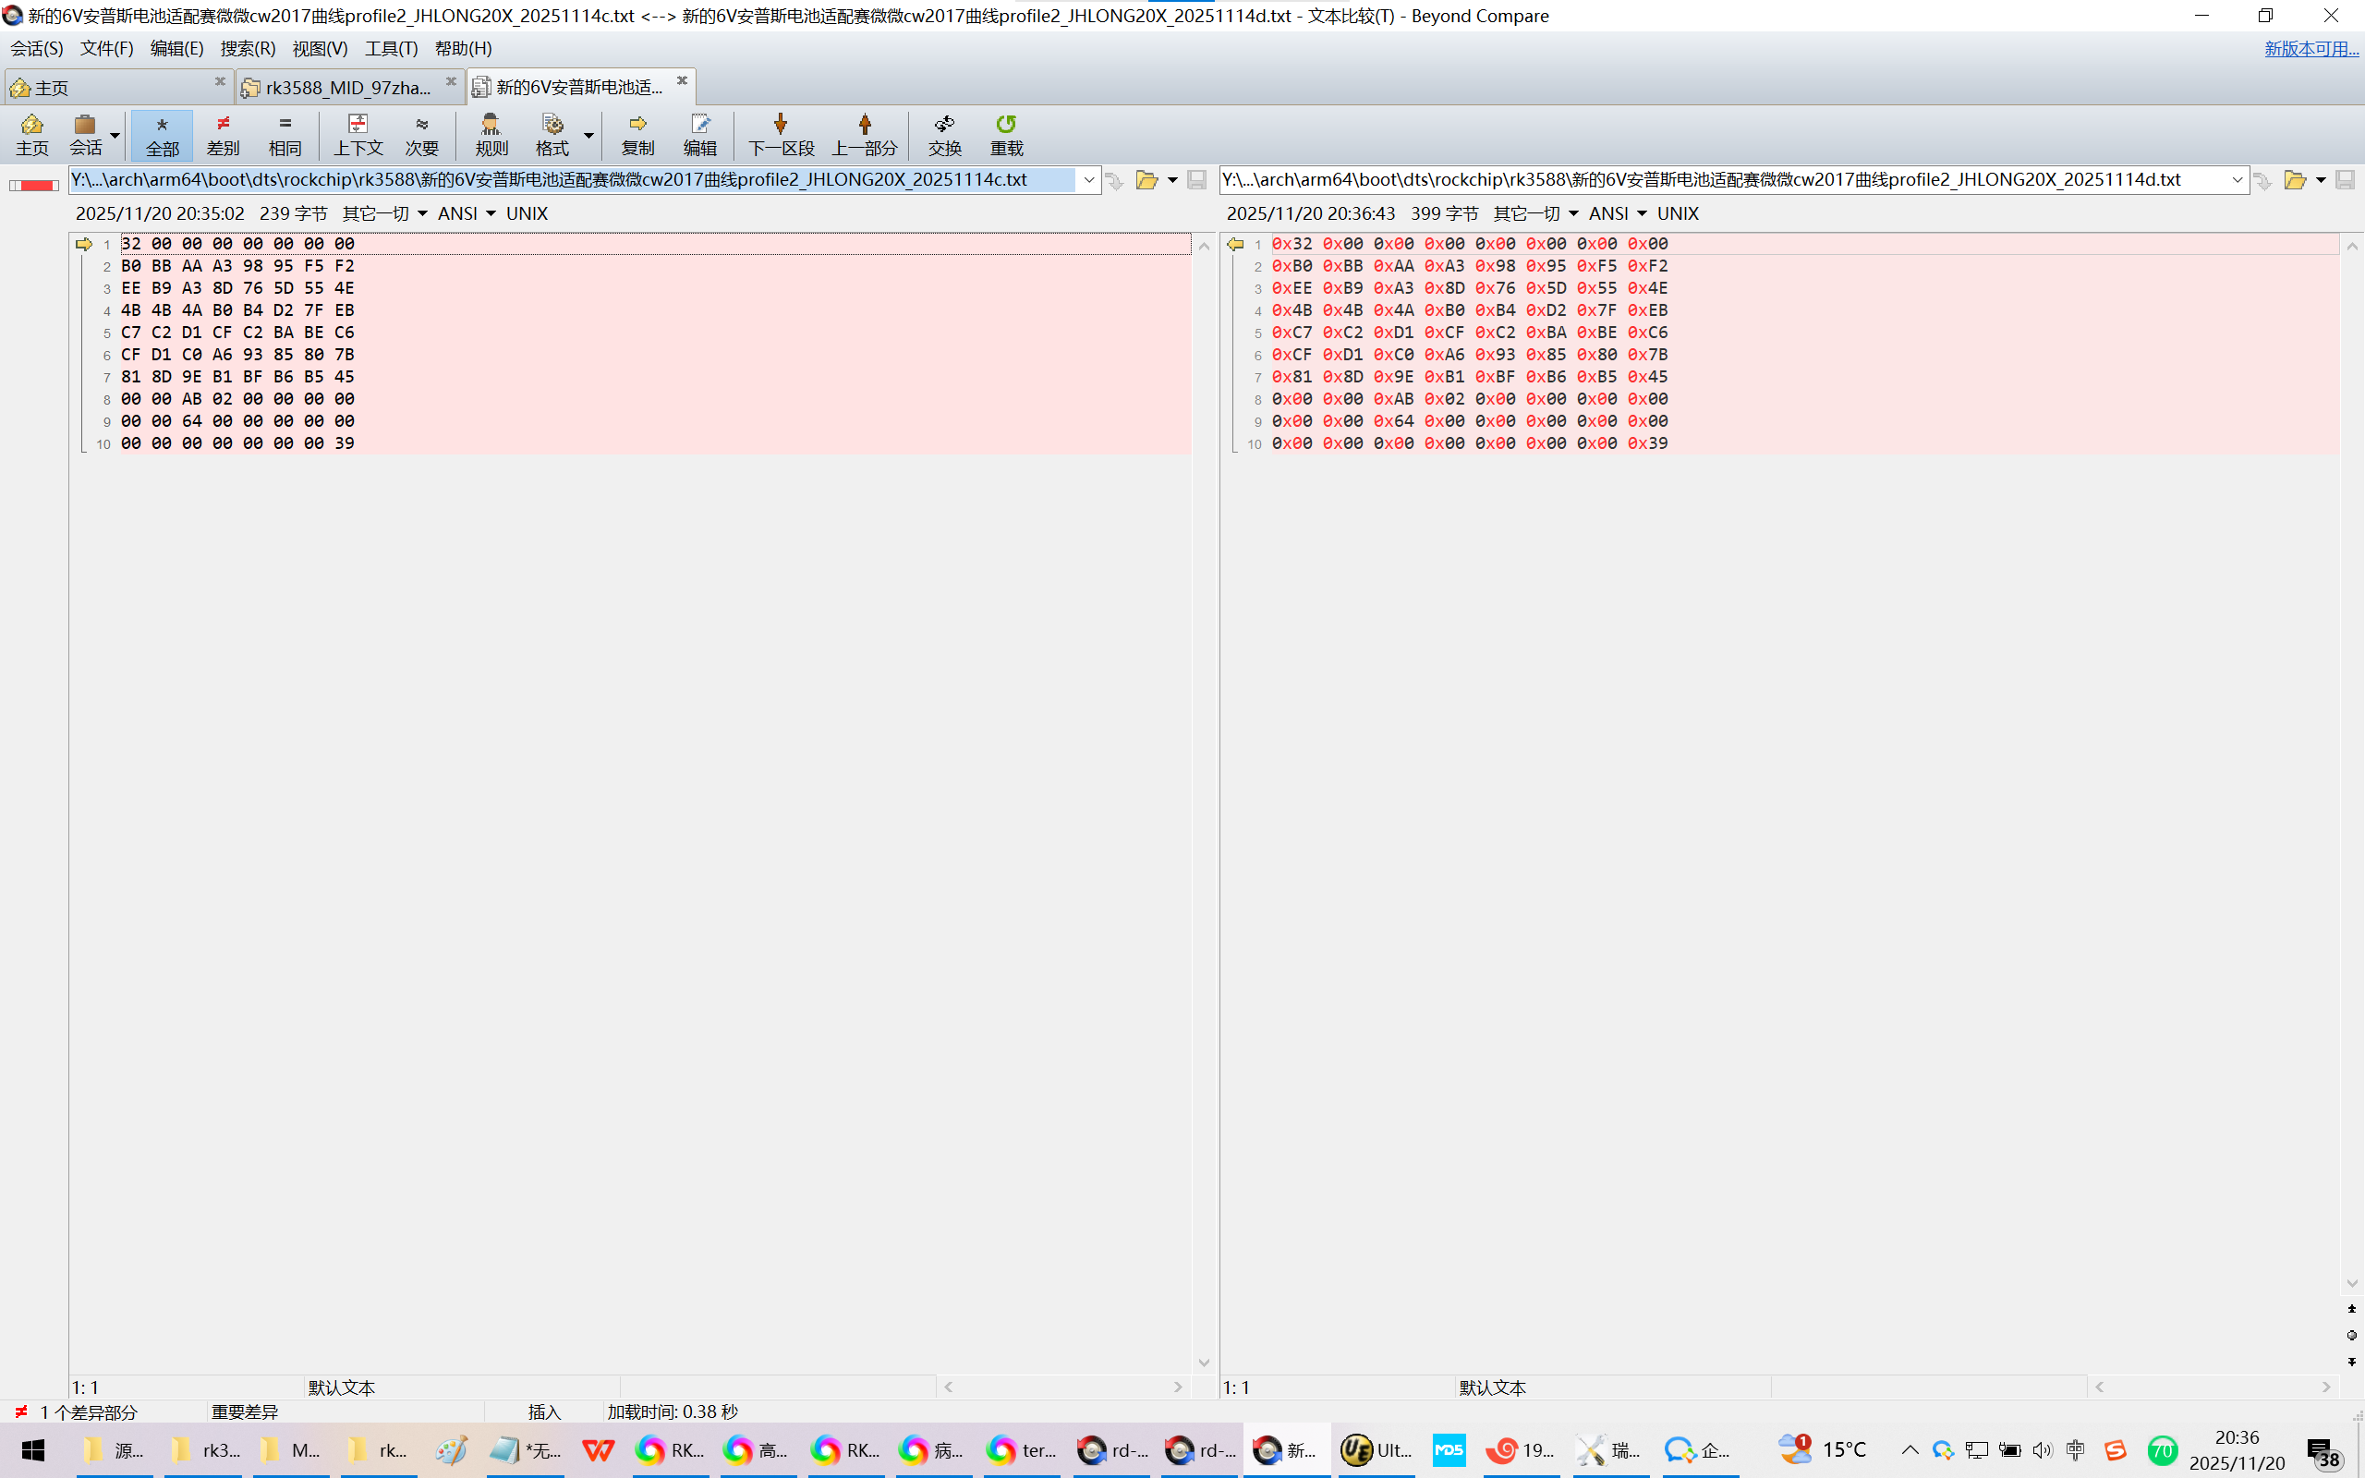Toggle Show Differences (差别) filter

click(223, 134)
